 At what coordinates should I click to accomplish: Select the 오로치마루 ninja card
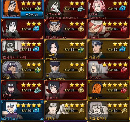click(65, 9)
